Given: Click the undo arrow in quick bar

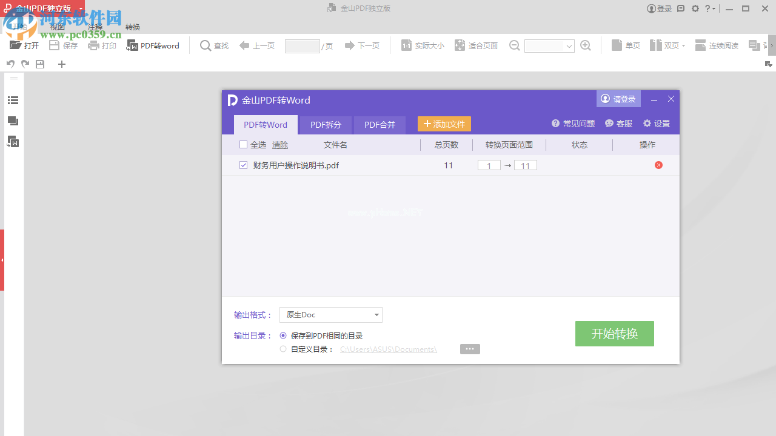Looking at the screenshot, I should 10,64.
